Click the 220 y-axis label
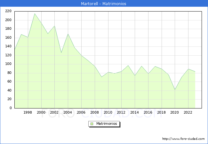This screenshot has height=144, width=208. (8, 11)
